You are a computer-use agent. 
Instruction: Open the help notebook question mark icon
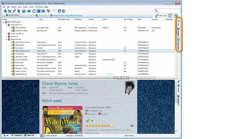(59, 11)
